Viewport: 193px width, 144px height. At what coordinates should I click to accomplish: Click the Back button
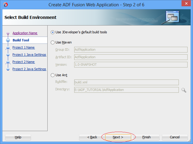click(92, 137)
